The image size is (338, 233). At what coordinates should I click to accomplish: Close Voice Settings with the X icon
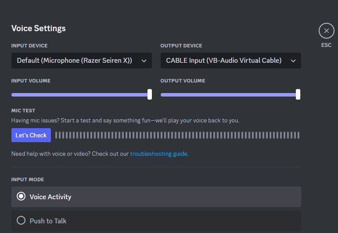click(x=326, y=31)
